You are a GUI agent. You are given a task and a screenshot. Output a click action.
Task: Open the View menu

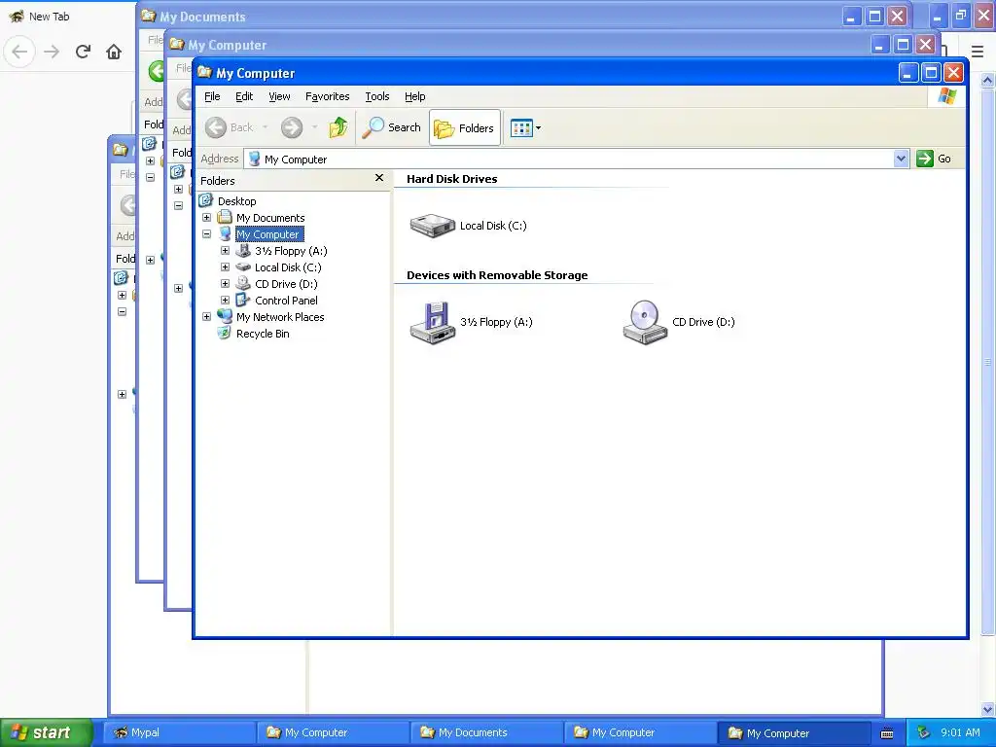[279, 96]
